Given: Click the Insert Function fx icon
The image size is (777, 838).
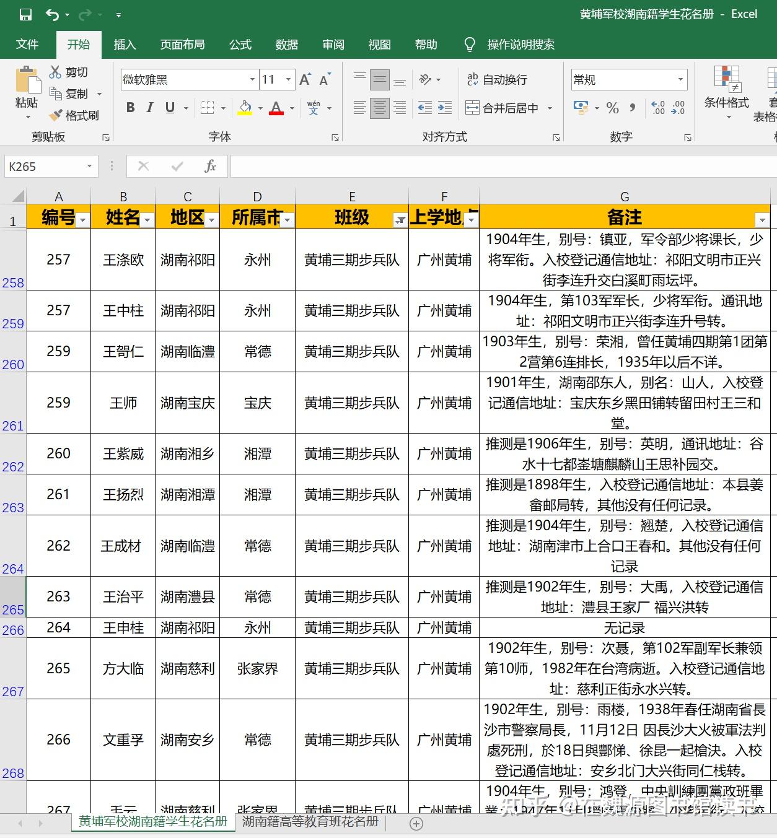Looking at the screenshot, I should (x=210, y=166).
